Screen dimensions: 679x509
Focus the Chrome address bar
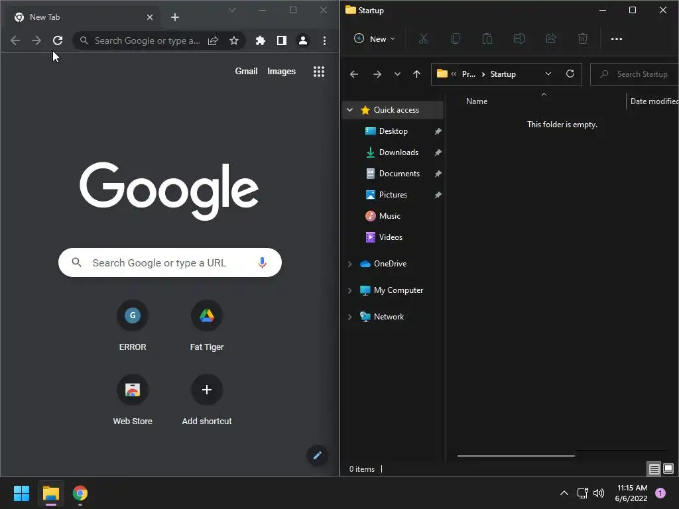coord(147,40)
